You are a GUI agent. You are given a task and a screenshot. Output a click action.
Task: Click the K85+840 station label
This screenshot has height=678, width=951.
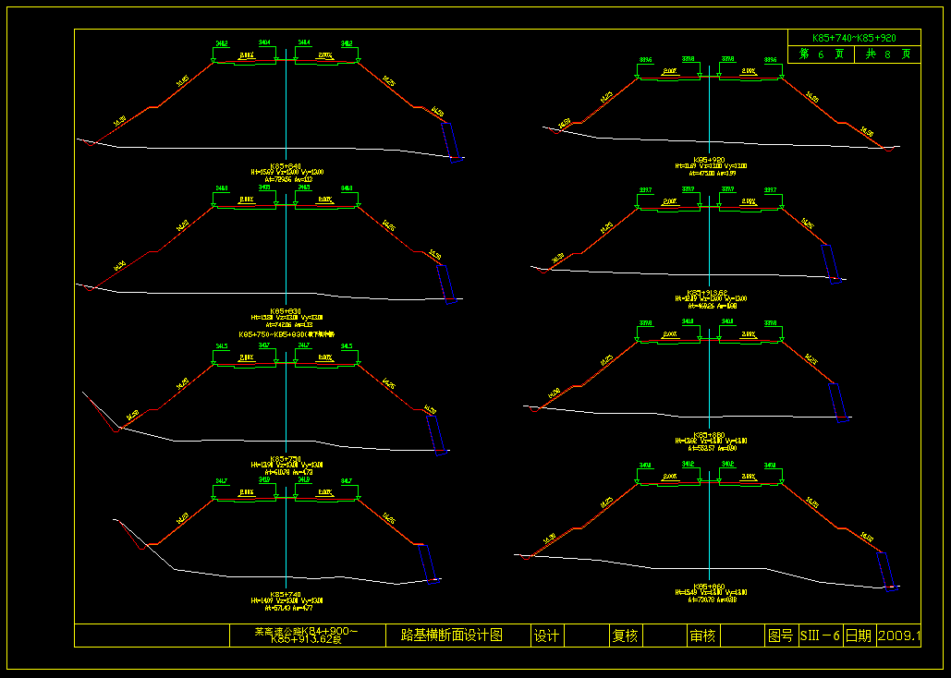point(286,166)
